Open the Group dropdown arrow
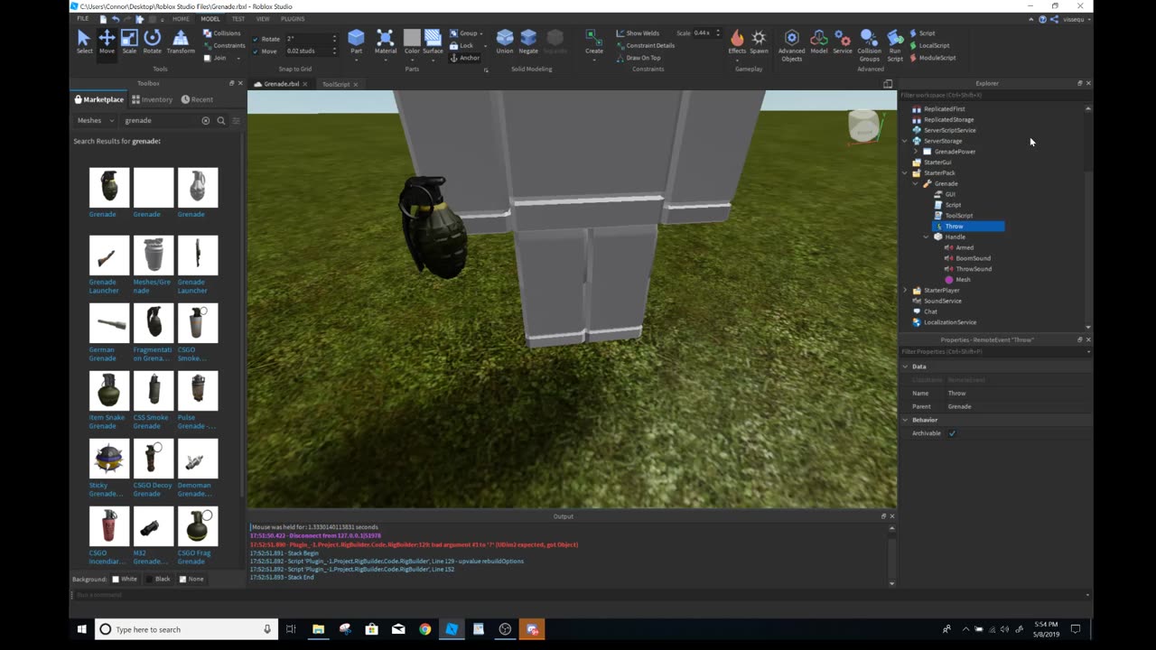 [482, 33]
